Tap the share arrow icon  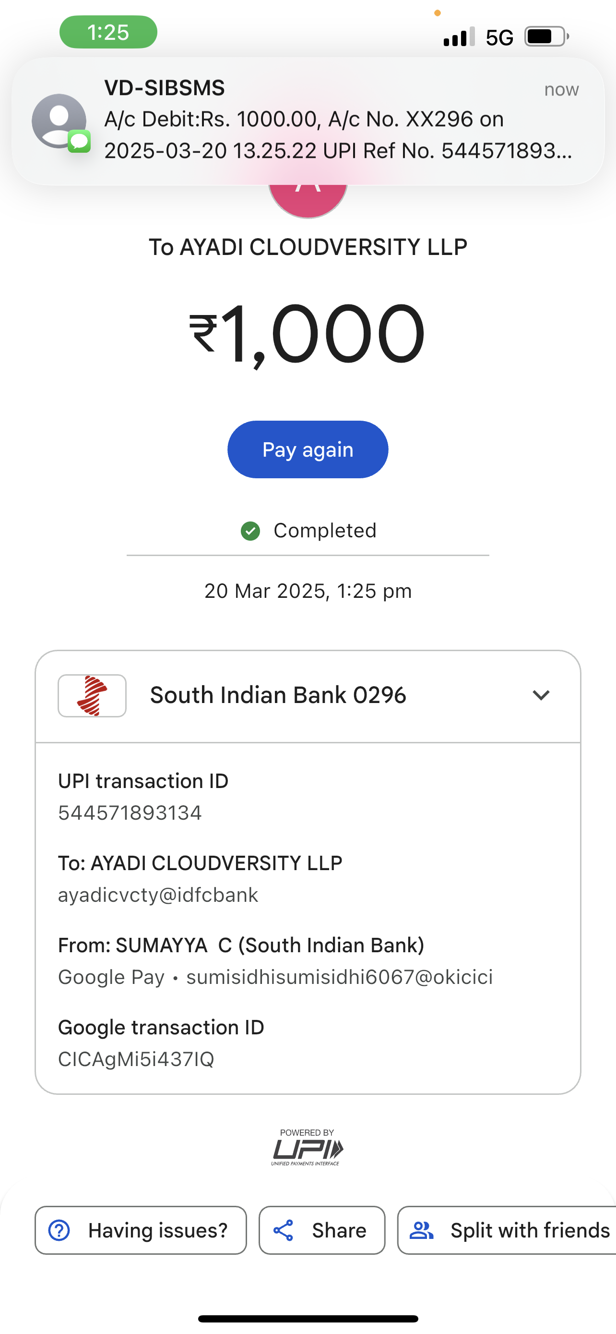(284, 1230)
